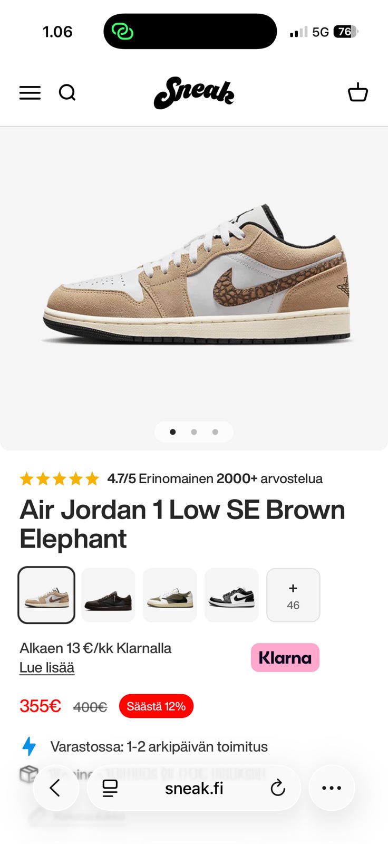Reload the page with refresh icon
Image resolution: width=388 pixels, height=844 pixels.
click(x=278, y=788)
